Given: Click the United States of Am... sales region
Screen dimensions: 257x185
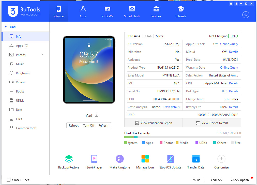Looking at the screenshot, I should (x=223, y=75).
